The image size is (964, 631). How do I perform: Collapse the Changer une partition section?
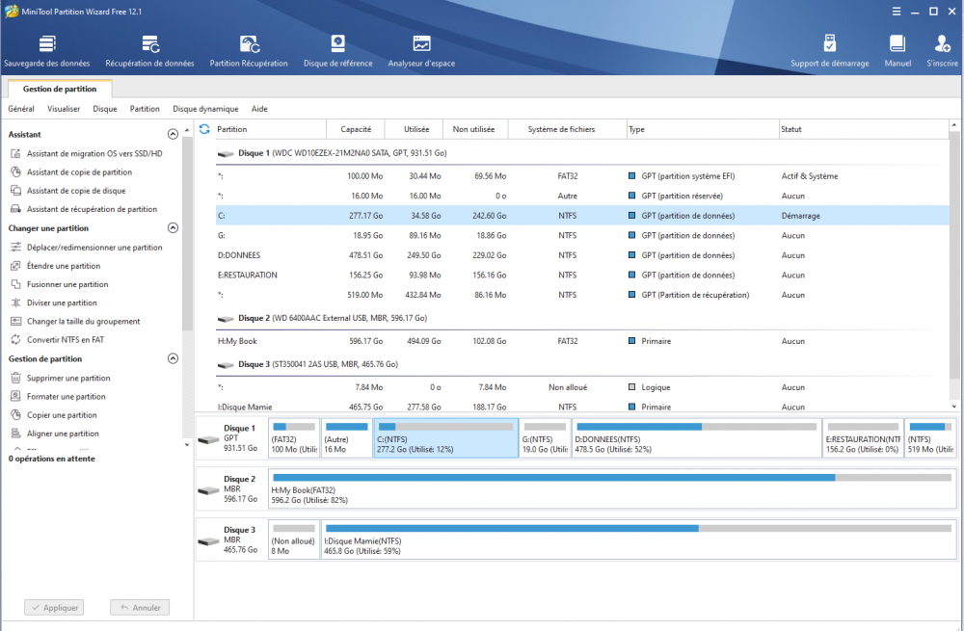pos(173,228)
